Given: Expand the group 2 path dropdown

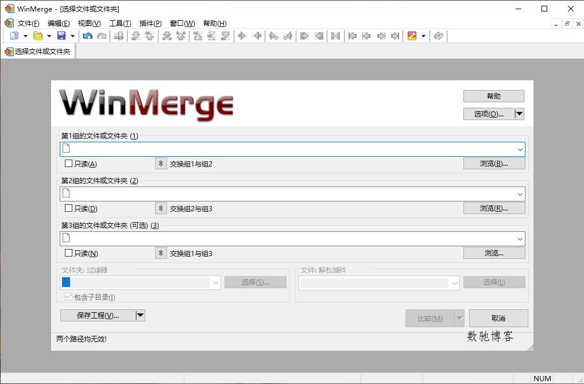Looking at the screenshot, I should [x=520, y=195].
